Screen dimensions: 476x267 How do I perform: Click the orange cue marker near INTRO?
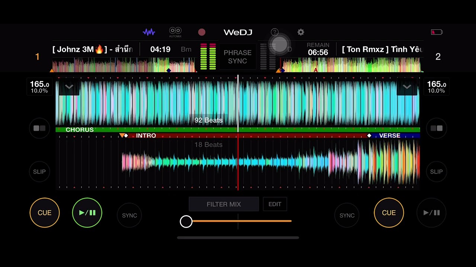point(122,136)
